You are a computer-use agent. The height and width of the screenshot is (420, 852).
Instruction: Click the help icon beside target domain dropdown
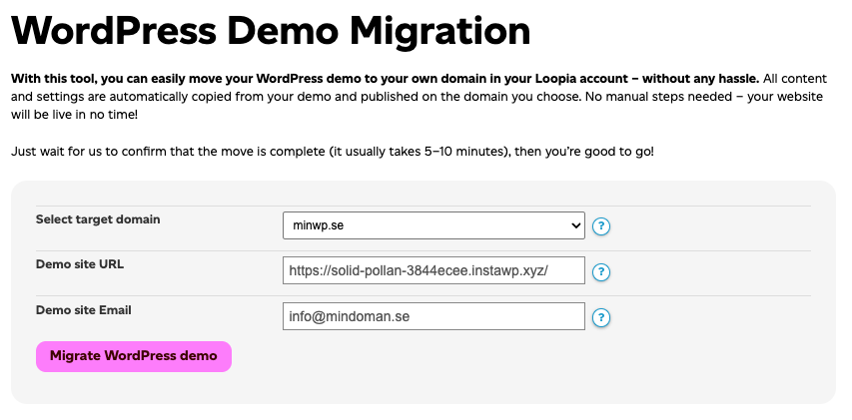coord(601,226)
